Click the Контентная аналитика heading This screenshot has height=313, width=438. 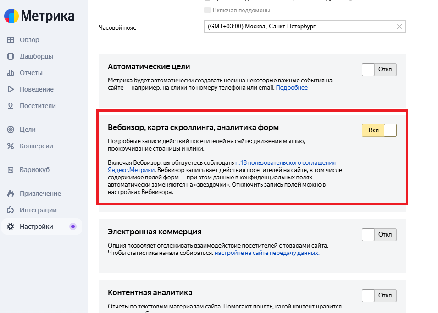coord(150,293)
